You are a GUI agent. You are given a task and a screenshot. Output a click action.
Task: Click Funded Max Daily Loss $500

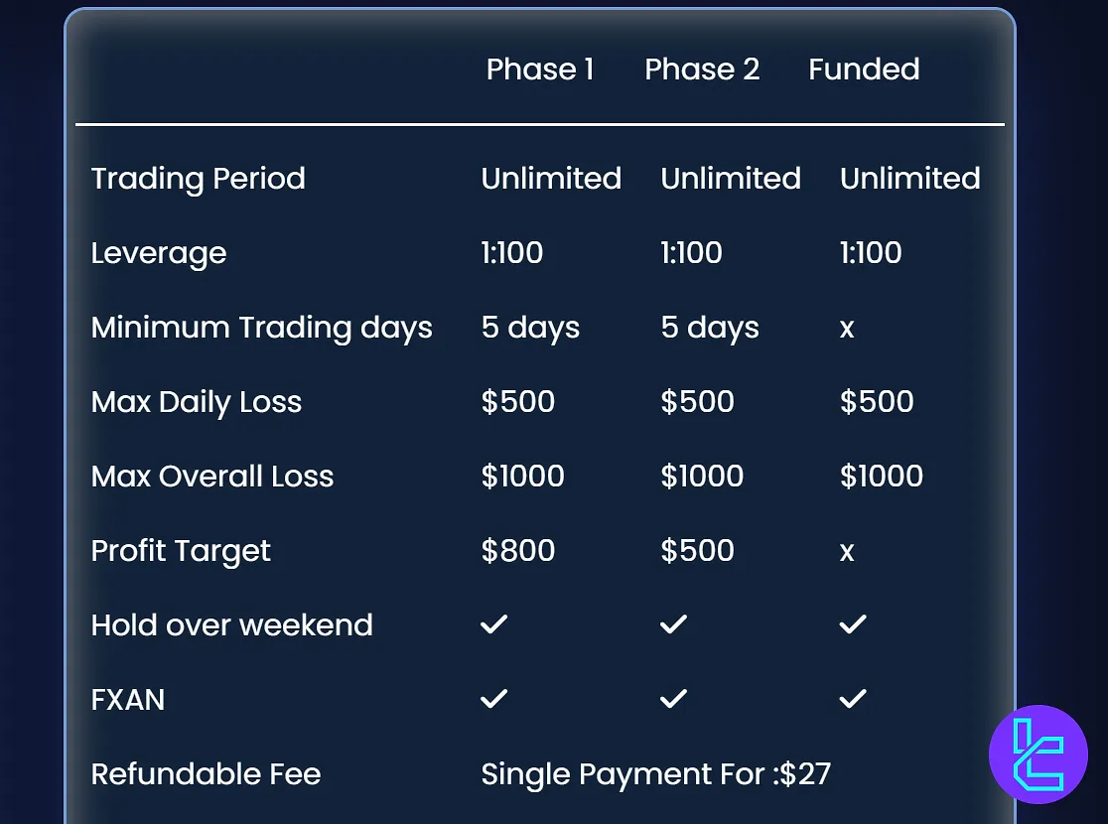[x=877, y=402]
